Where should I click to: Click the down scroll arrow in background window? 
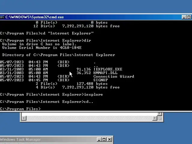coord(160,114)
